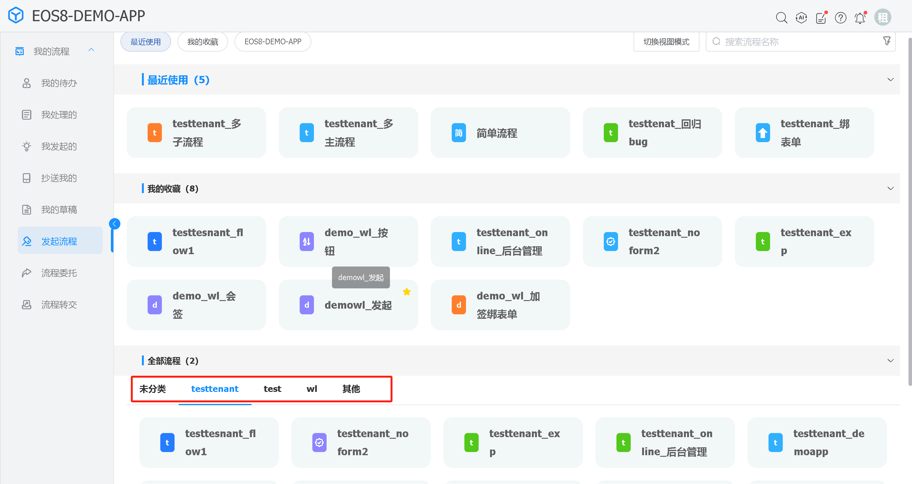
Task: Open the edit note icon in header
Action: point(821,18)
